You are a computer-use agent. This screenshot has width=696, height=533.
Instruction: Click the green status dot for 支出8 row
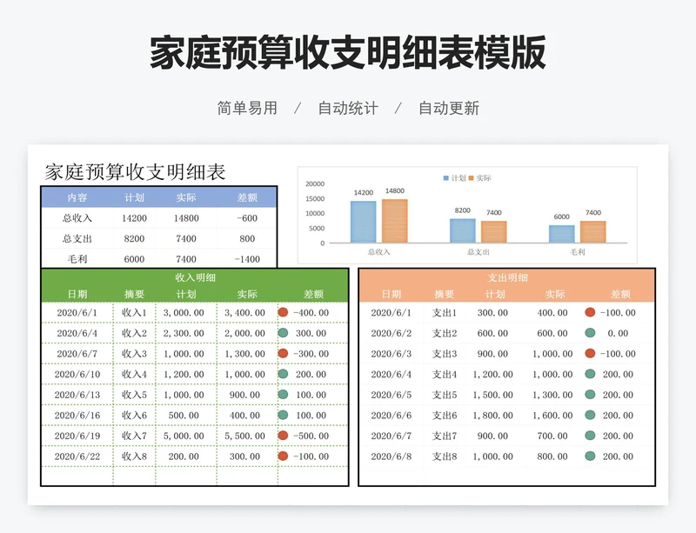pos(590,456)
